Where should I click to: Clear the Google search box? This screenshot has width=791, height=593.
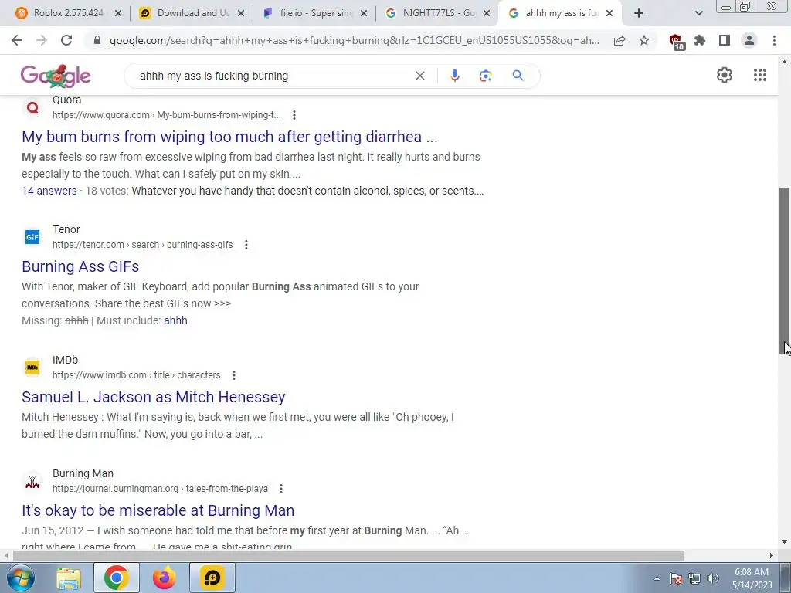click(x=419, y=76)
